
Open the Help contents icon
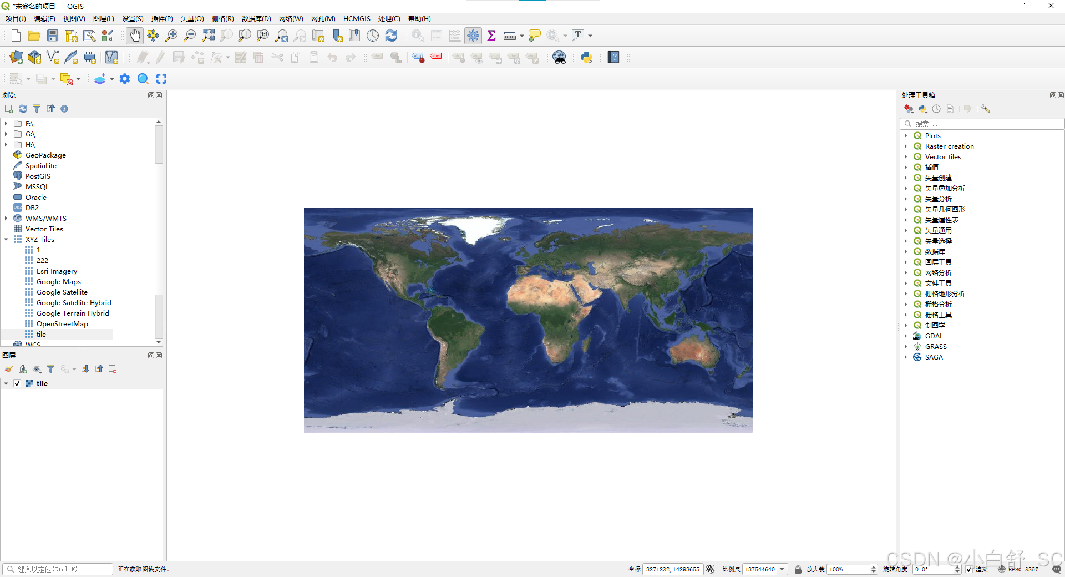point(613,57)
